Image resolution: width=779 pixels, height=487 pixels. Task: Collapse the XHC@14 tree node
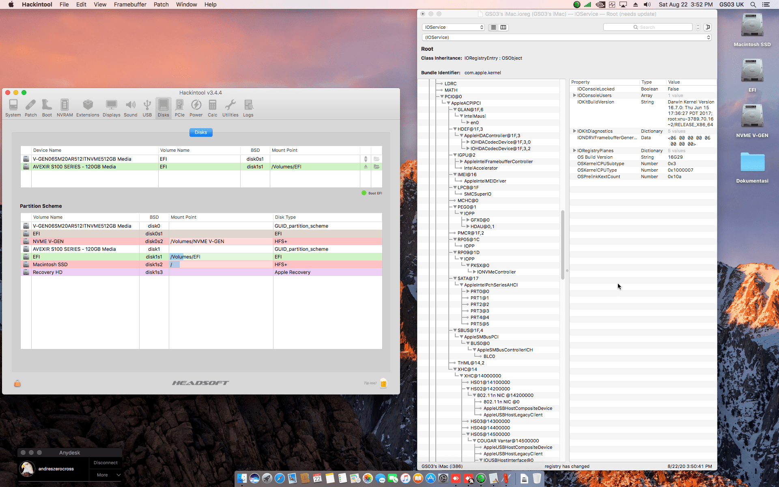click(455, 369)
